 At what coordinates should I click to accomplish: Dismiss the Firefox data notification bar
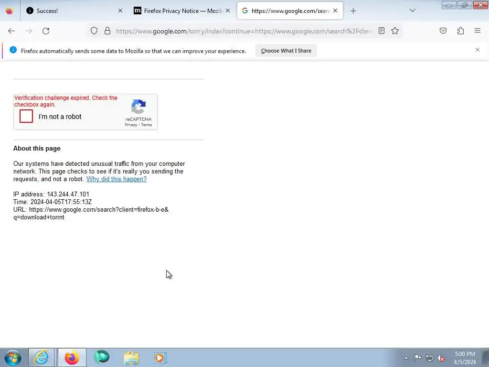[478, 50]
